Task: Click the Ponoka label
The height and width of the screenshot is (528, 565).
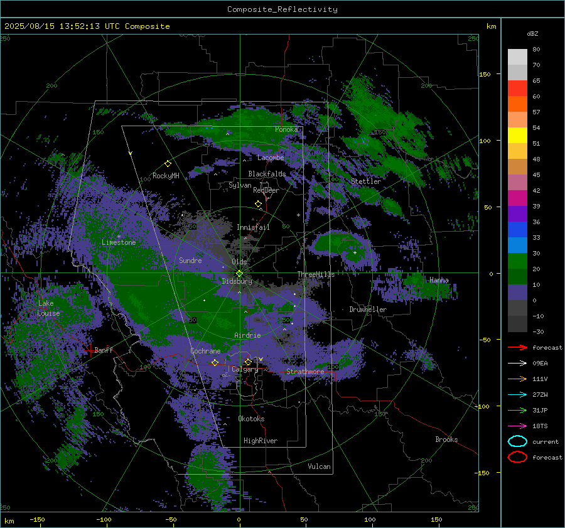Action: pyautogui.click(x=286, y=129)
